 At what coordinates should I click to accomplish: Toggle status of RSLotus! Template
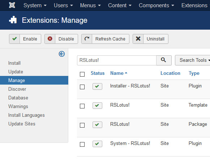tap(97, 106)
